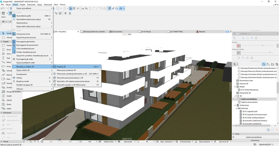279x146 pixels.
Task: Toggle Linie charakterystyczne guide lines
Action: click(32, 48)
